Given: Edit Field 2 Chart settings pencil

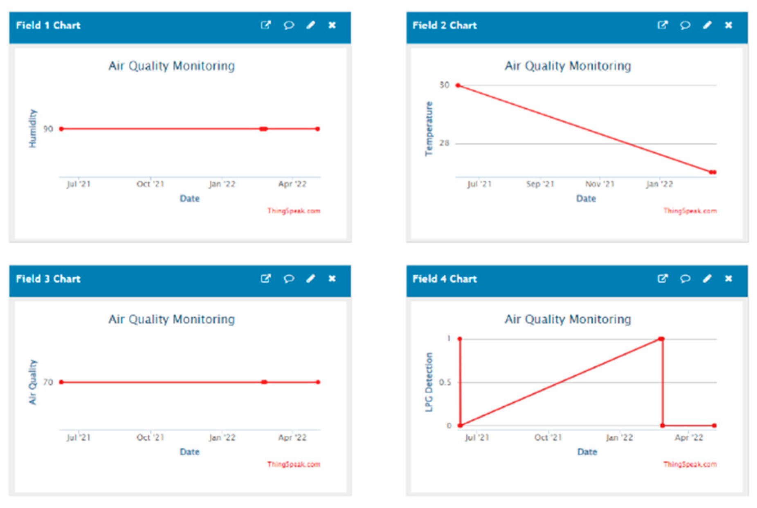Looking at the screenshot, I should pos(707,25).
